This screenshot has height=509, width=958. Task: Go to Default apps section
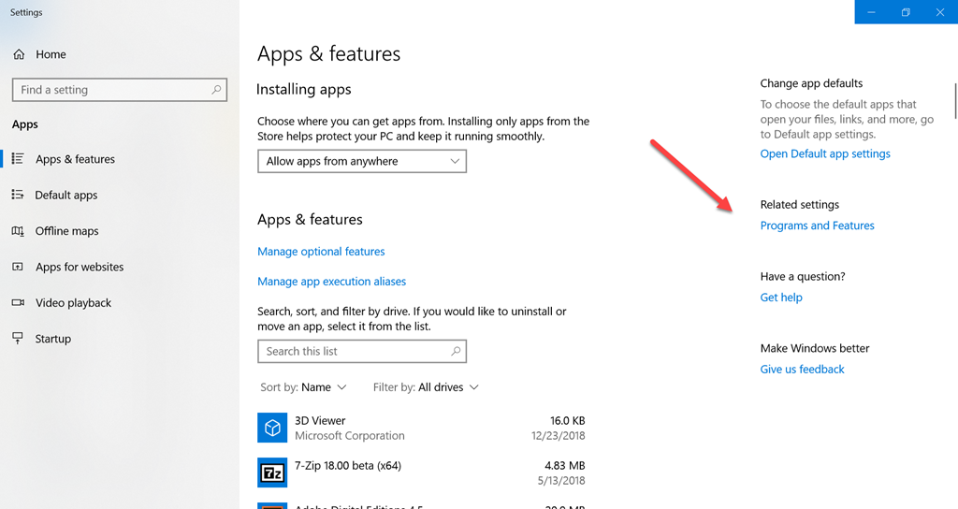[x=66, y=196]
